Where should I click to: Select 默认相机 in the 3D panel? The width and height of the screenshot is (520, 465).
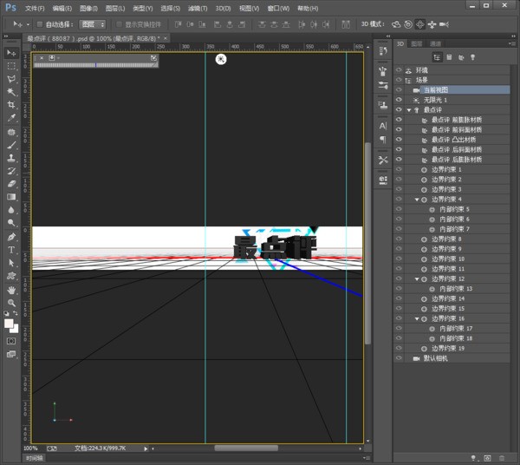coord(437,357)
